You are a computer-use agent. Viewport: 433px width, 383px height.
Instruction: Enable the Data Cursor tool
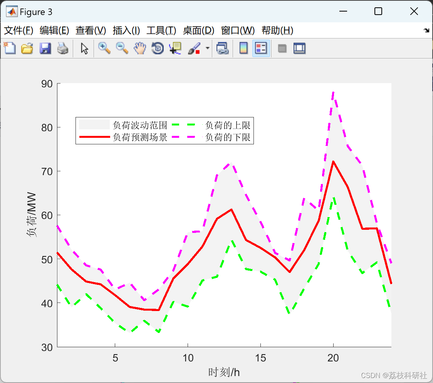[x=175, y=49]
